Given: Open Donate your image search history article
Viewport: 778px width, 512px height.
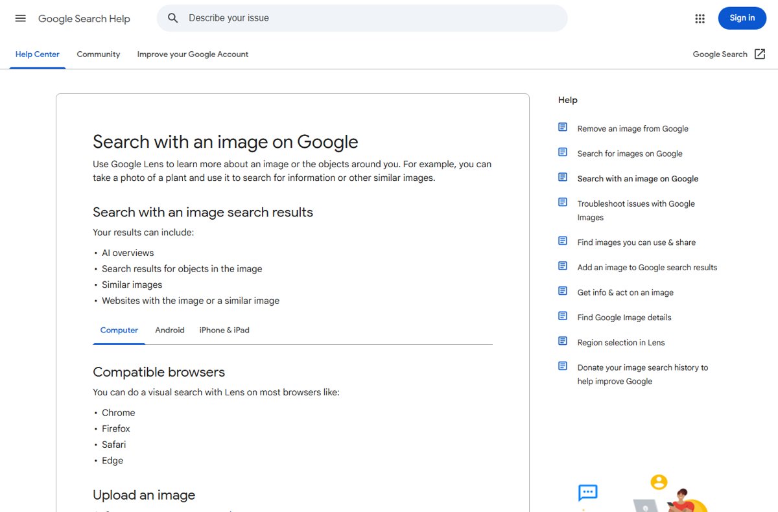Looking at the screenshot, I should 642,375.
